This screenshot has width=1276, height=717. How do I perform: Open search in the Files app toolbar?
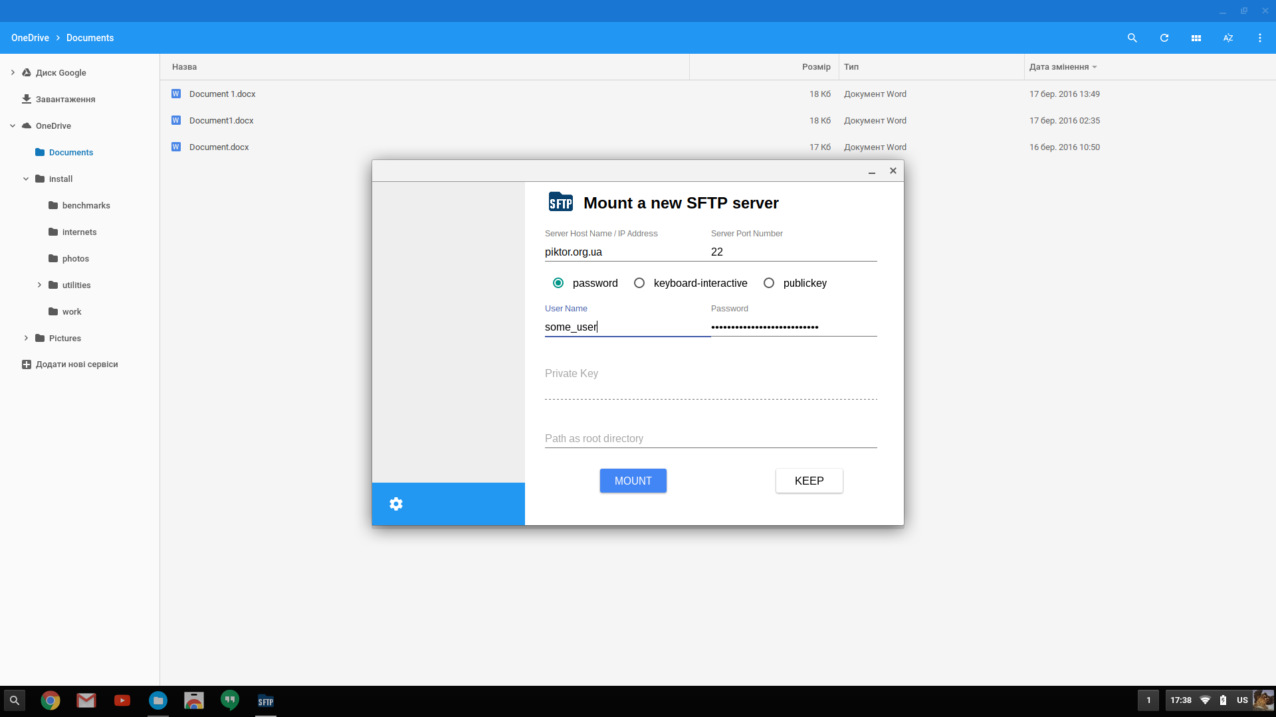point(1132,38)
